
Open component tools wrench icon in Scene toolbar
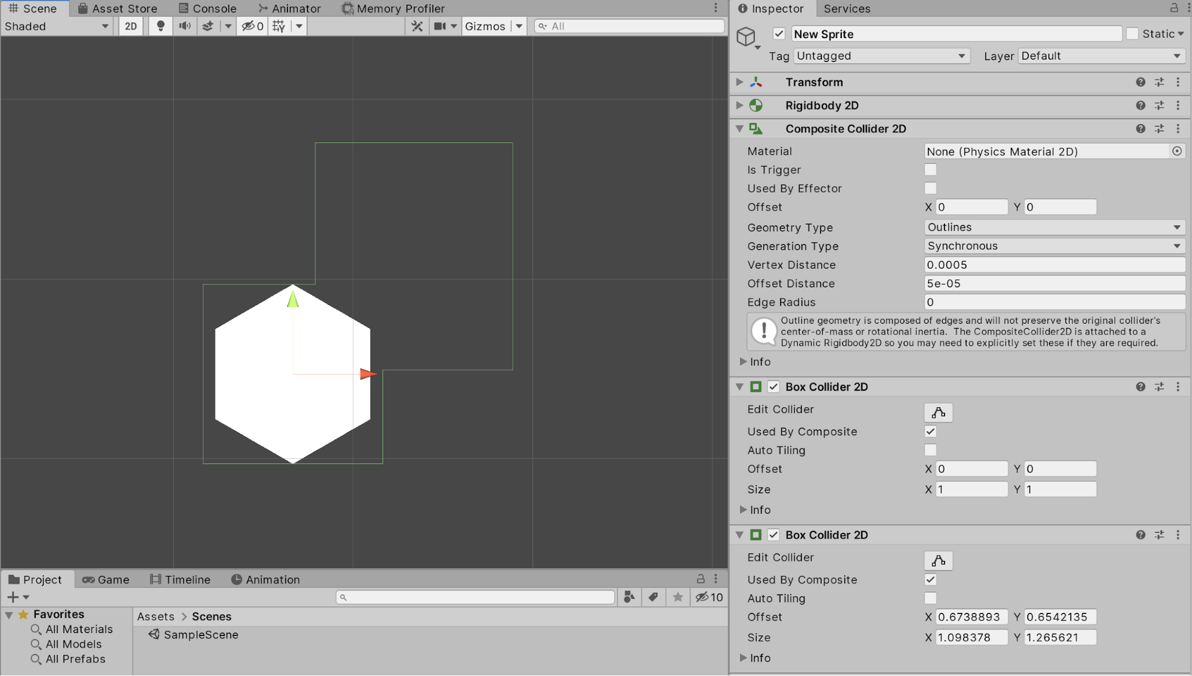coord(417,26)
